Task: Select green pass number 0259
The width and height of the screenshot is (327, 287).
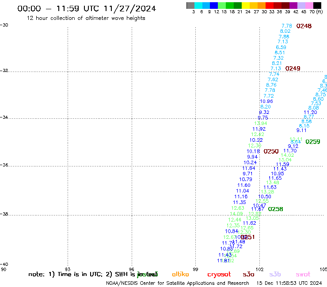Action: pos(312,142)
